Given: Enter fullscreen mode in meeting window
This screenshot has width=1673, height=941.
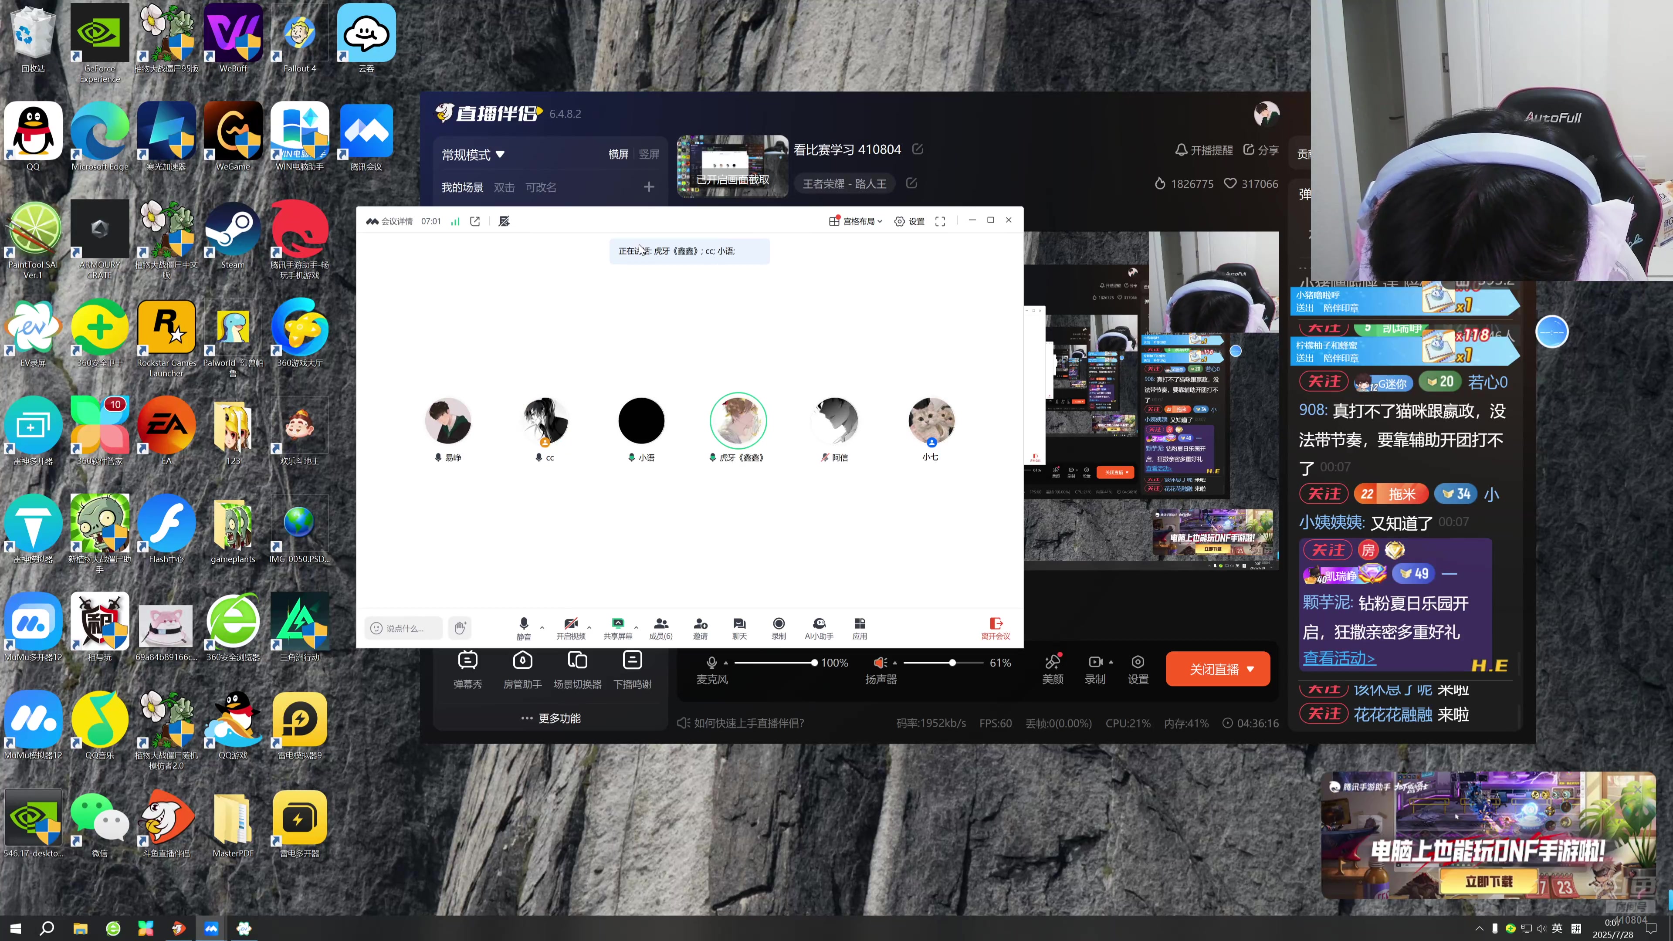Looking at the screenshot, I should coord(940,221).
